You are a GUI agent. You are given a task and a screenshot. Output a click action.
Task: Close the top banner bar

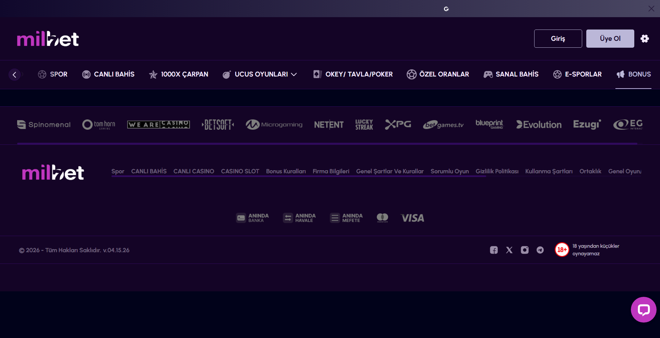pyautogui.click(x=651, y=9)
